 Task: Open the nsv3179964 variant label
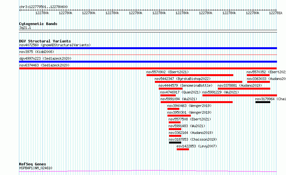(271, 99)
